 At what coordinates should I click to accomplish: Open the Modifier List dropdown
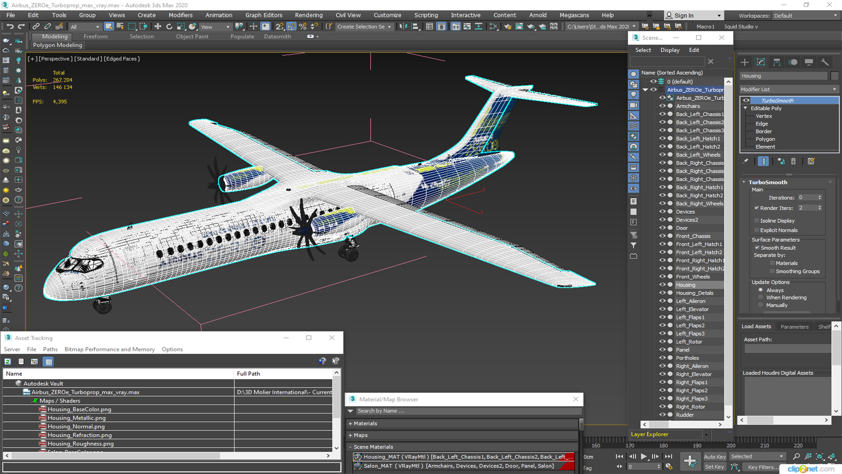tap(789, 89)
